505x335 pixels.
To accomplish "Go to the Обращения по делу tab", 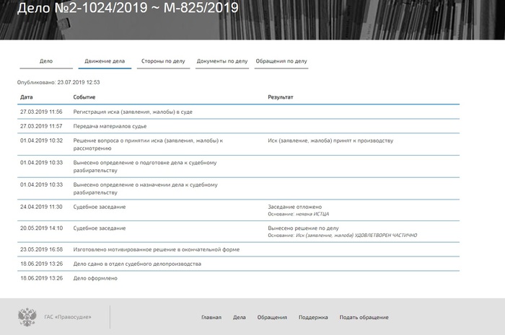I will [281, 62].
